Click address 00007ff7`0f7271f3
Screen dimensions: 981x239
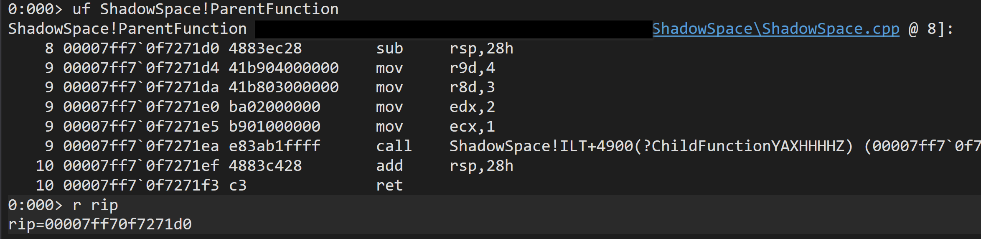pos(141,185)
